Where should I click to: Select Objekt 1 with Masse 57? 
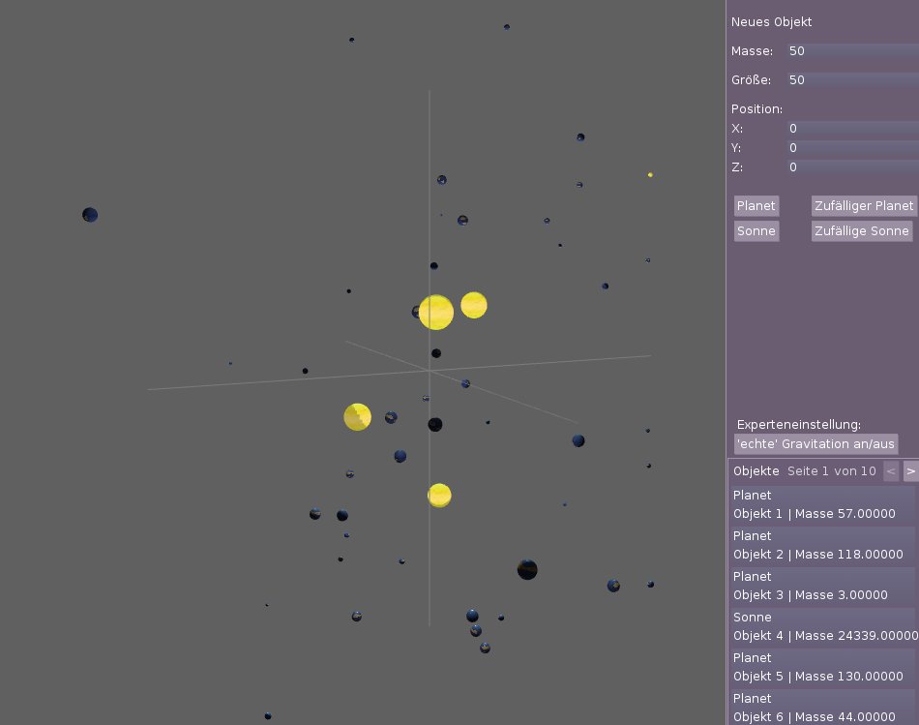click(823, 504)
